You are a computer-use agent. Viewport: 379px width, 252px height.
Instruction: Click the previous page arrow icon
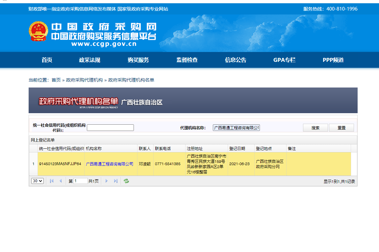[61, 181]
